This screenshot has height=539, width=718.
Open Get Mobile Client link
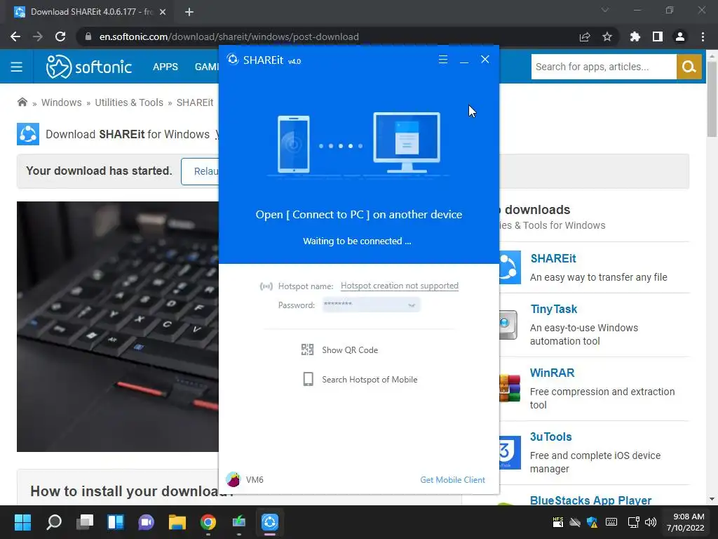click(x=452, y=480)
